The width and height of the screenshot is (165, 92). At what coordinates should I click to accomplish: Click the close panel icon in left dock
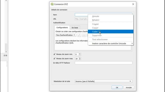coord(6,55)
